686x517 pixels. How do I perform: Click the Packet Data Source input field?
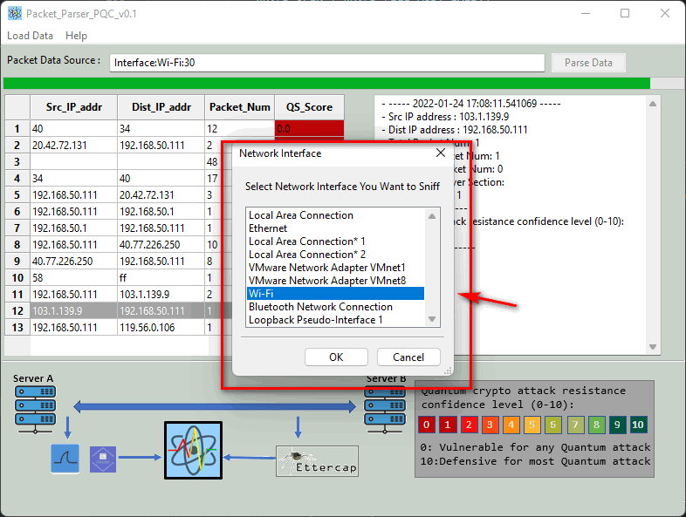(x=326, y=63)
